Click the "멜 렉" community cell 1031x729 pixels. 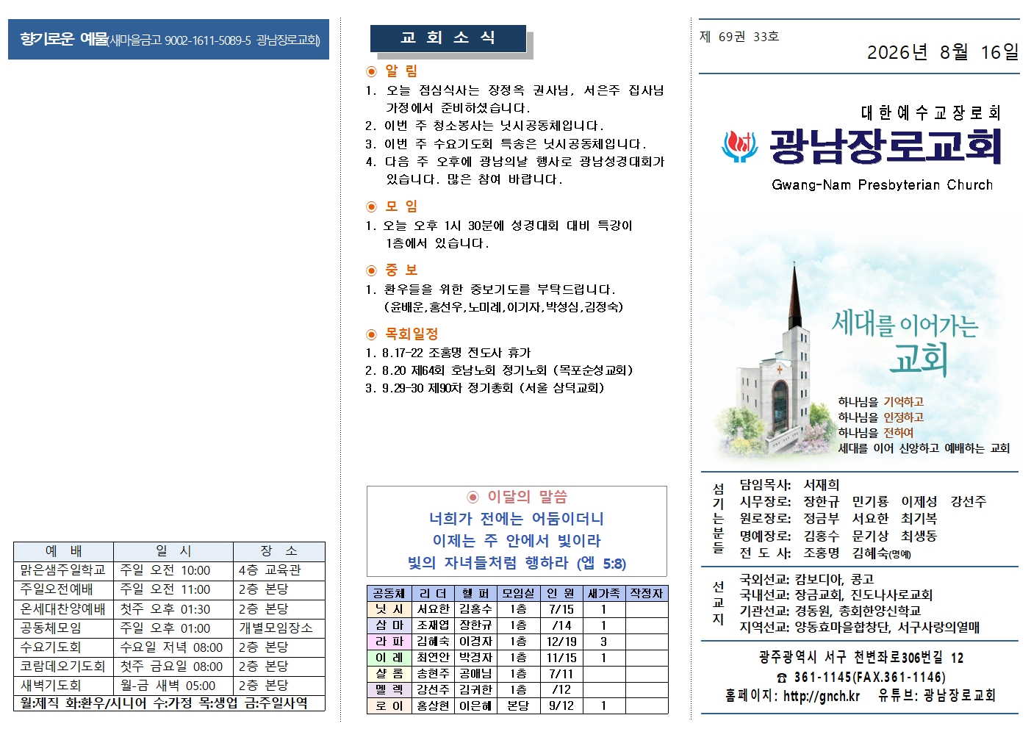(x=389, y=690)
